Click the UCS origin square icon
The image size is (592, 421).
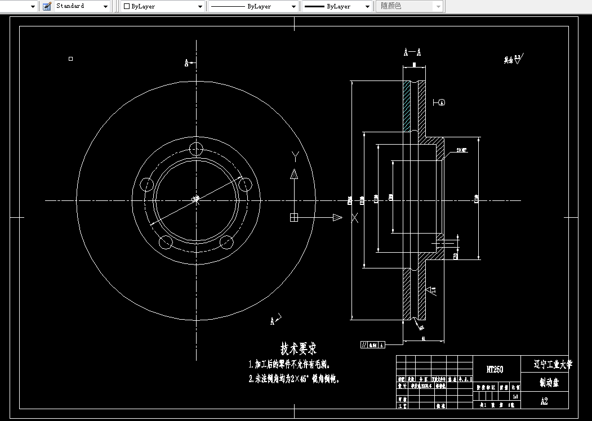tap(294, 217)
